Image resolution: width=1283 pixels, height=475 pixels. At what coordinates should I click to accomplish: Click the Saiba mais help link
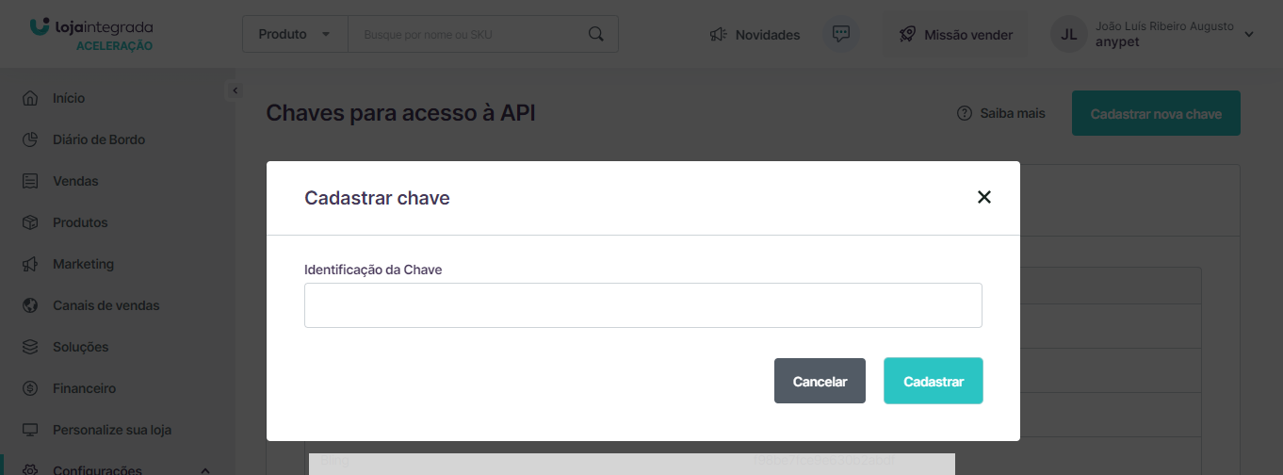[x=1001, y=113]
